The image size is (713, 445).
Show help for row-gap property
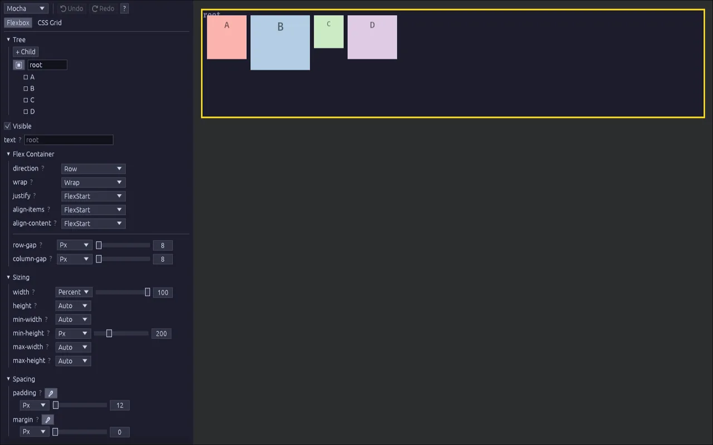coord(41,245)
